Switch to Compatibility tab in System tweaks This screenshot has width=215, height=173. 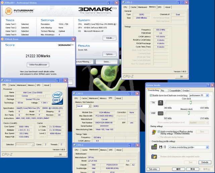(175, 90)
